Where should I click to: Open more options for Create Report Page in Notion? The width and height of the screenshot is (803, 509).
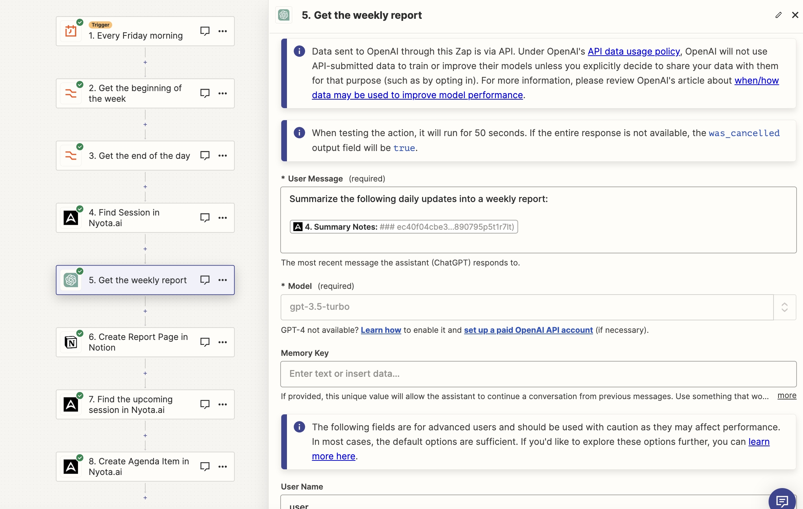[223, 342]
